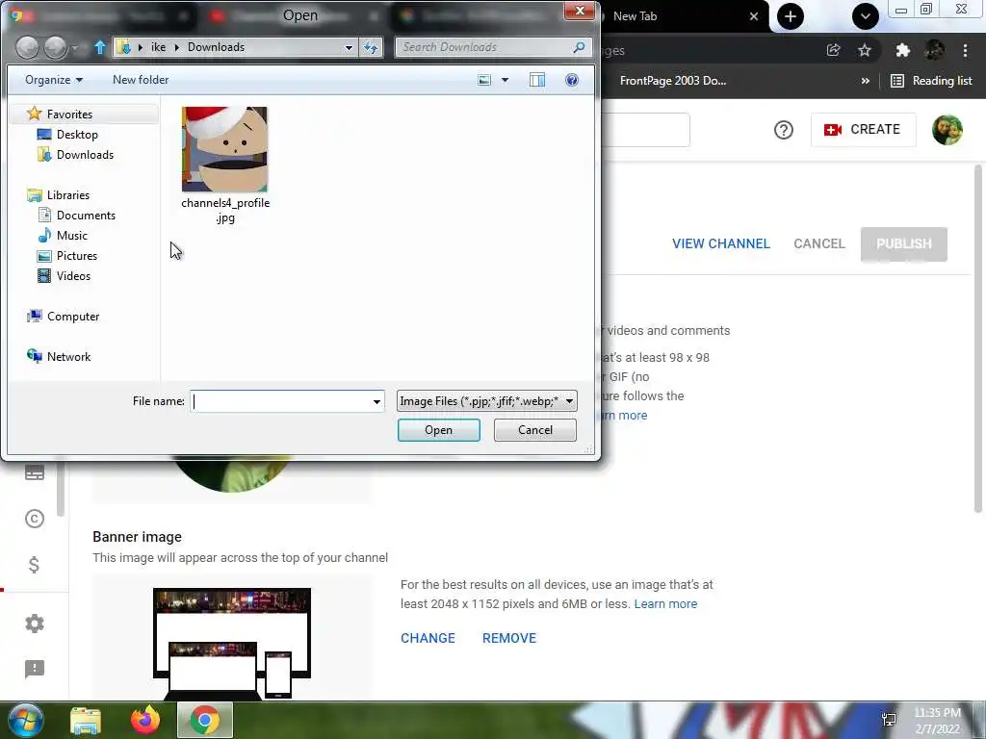Open the Reading list
The image size is (986, 739).
931,81
